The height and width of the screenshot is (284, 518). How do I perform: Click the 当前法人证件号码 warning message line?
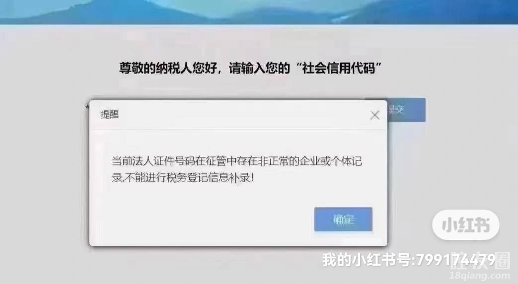[x=237, y=161]
